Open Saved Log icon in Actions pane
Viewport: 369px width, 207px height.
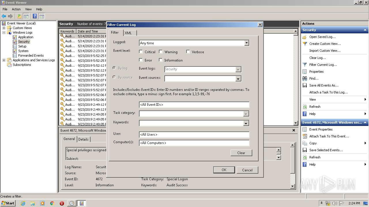(305, 37)
